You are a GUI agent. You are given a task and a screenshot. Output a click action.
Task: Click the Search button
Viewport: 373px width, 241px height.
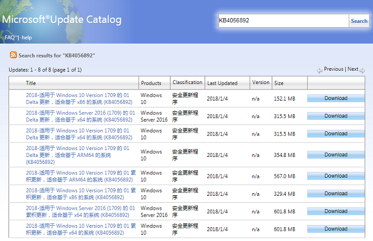coord(359,21)
